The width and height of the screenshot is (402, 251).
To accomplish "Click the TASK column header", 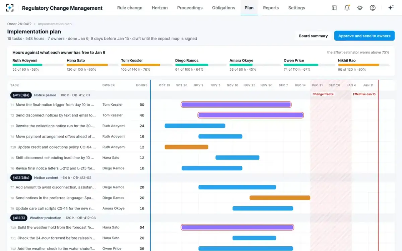I will pyautogui.click(x=15, y=85).
